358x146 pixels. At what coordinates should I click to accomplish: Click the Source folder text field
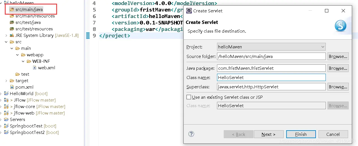coord(271,56)
